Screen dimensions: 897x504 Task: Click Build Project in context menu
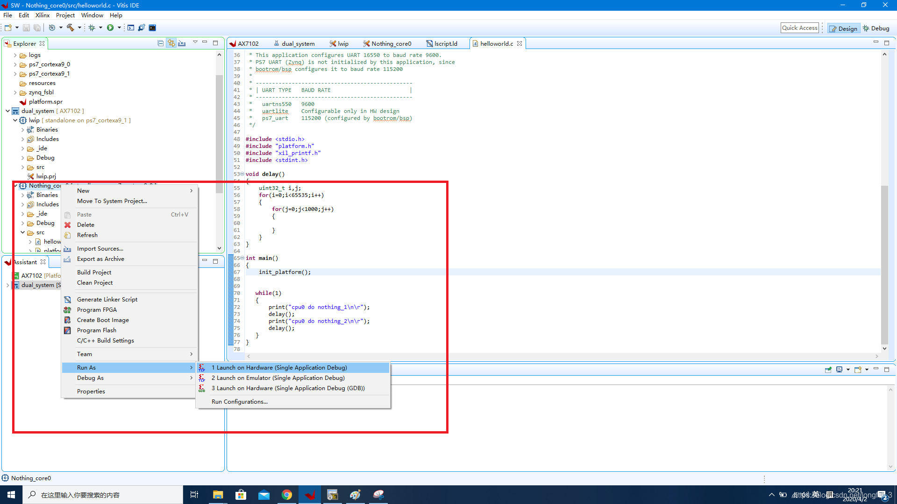pyautogui.click(x=94, y=273)
